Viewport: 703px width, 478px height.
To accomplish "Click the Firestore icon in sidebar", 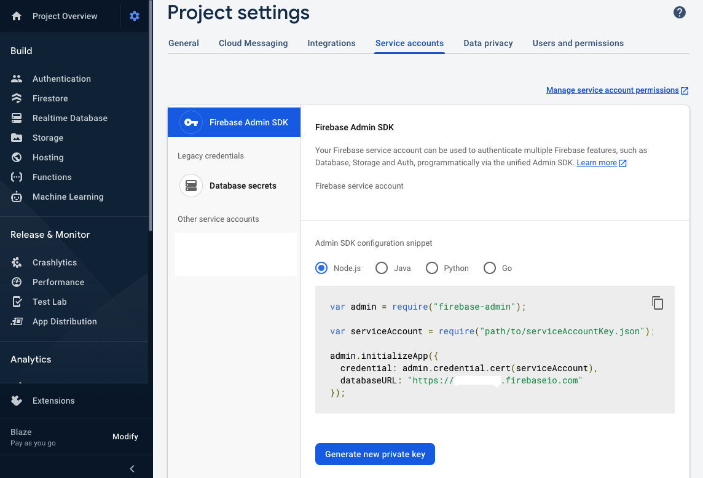I will click(x=17, y=98).
